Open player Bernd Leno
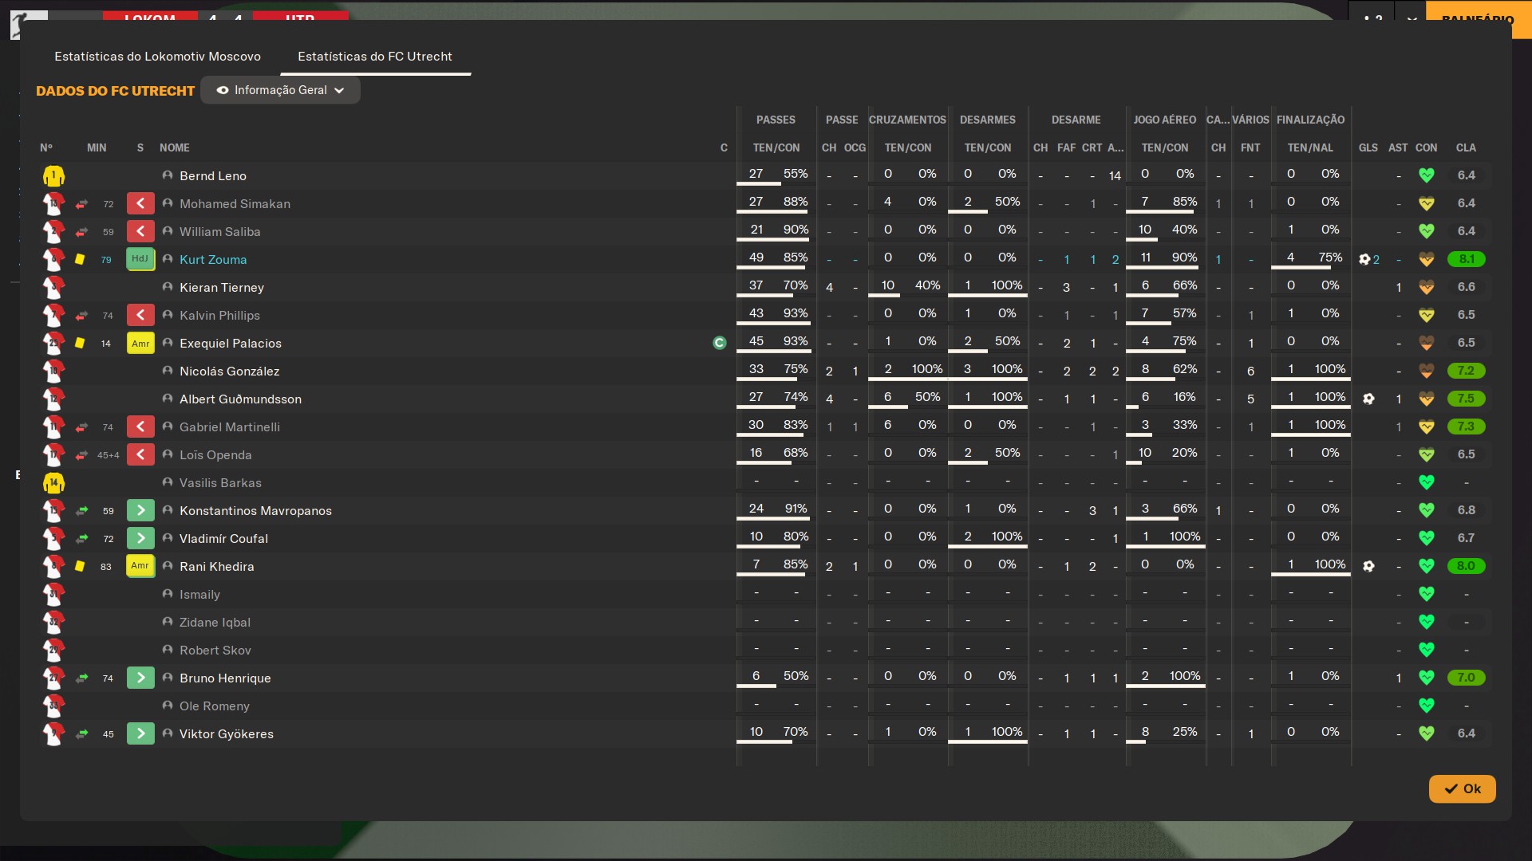The height and width of the screenshot is (861, 1532). pos(213,176)
